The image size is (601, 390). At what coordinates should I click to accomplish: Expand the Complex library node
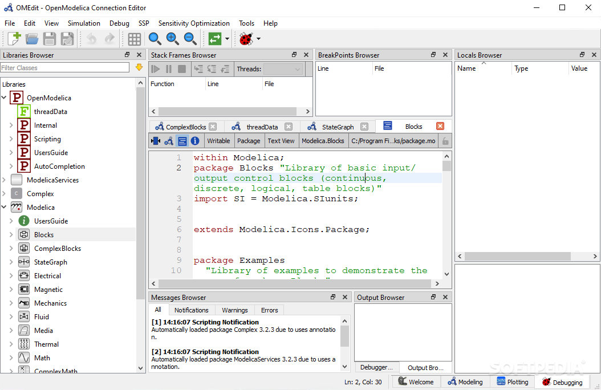pyautogui.click(x=4, y=193)
